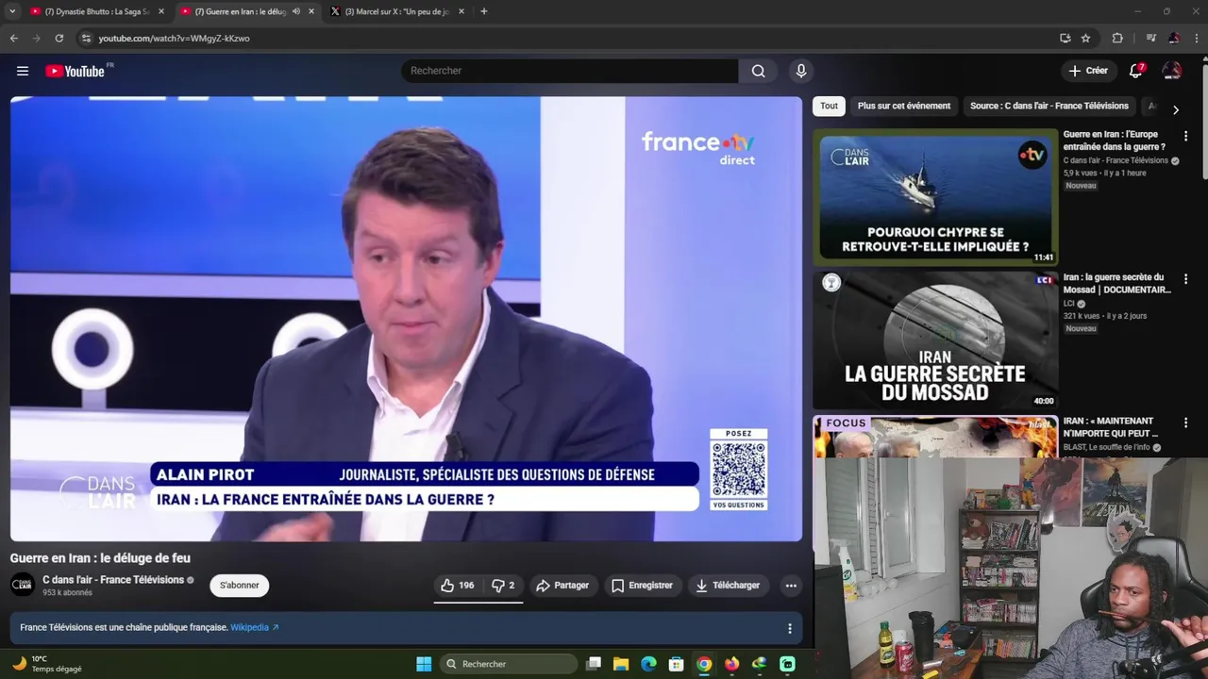1208x679 pixels.
Task: Download video with Télécharger button
Action: click(728, 586)
